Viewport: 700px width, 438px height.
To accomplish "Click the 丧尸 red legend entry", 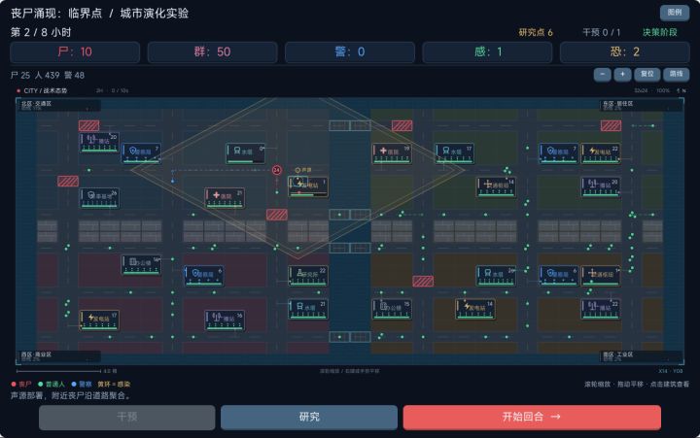I will coord(21,384).
